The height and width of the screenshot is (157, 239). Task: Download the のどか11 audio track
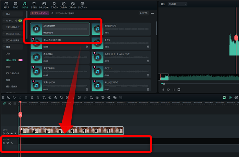(x=148, y=75)
